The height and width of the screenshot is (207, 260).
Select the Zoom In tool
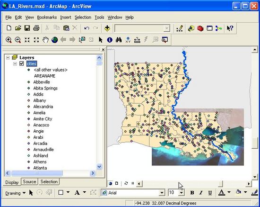pyautogui.click(x=9, y=40)
